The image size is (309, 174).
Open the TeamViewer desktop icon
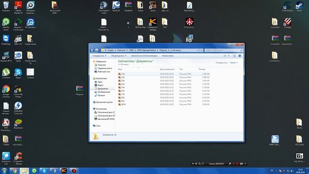tap(6, 40)
